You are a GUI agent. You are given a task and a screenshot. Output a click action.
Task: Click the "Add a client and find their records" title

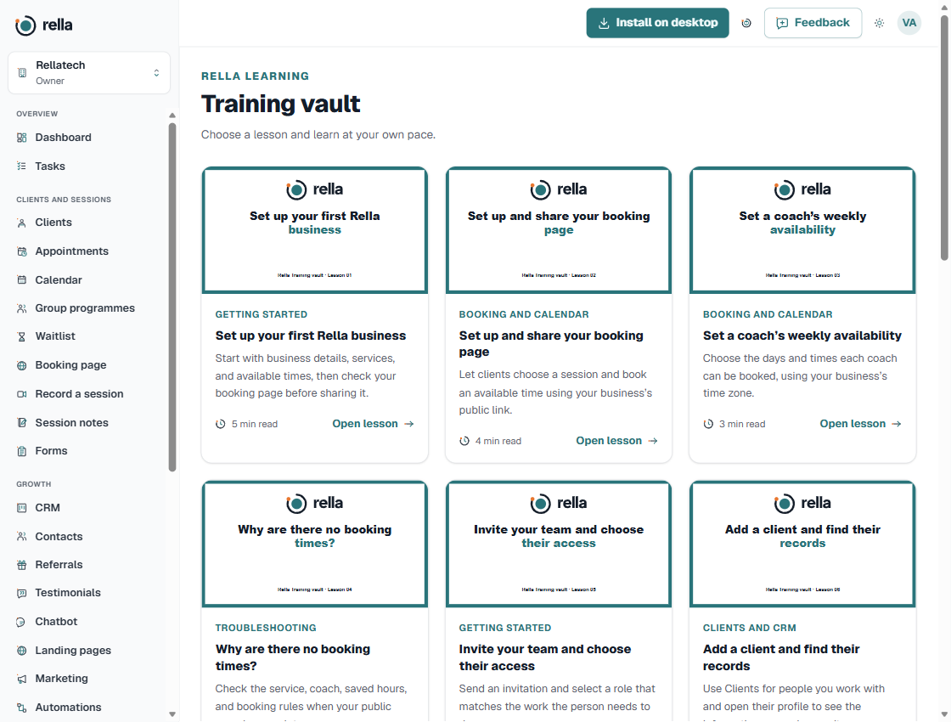click(x=781, y=657)
